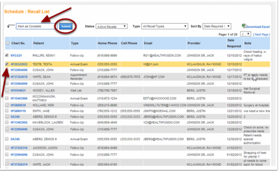Go to Next Page link

tap(261, 34)
